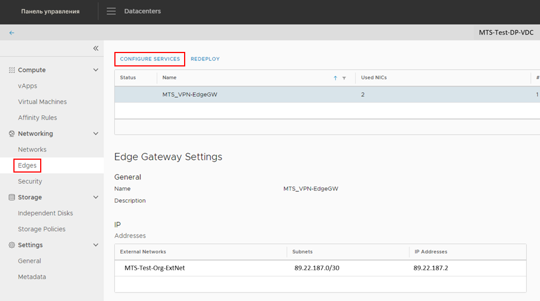Click the Compute grid icon
This screenshot has width=540, height=301.
[x=12, y=70]
